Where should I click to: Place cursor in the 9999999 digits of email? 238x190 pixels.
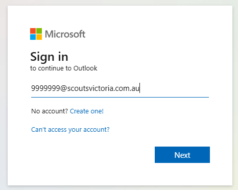tap(45, 88)
